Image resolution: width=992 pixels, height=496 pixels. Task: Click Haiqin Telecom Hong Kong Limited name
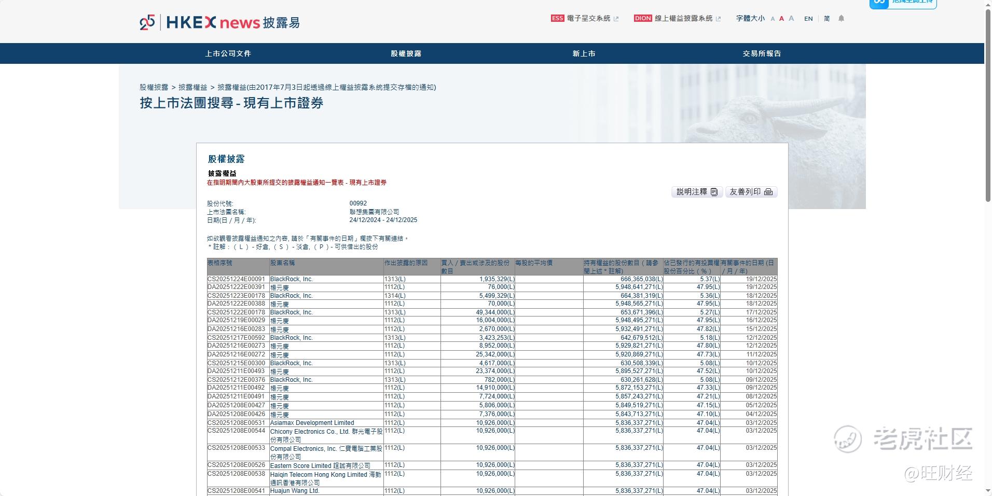point(326,478)
